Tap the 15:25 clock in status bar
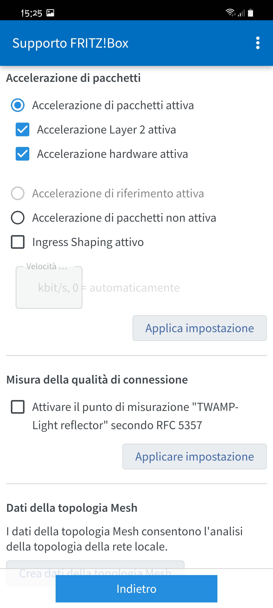The height and width of the screenshot is (608, 273). point(31,13)
